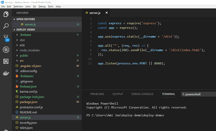
Task: Open the Explorer view in activity bar
Action: pos(6,14)
